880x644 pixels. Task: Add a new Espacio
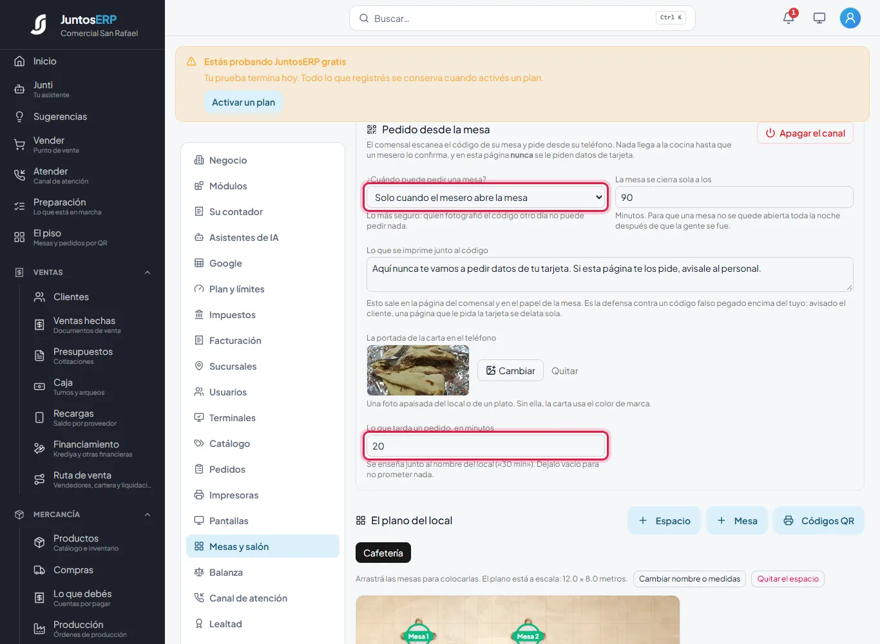664,521
